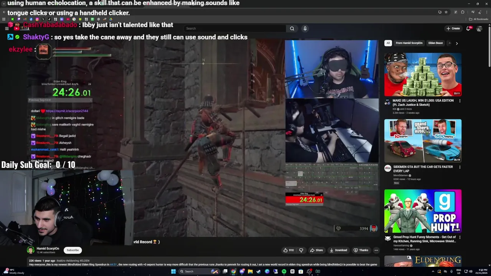Open options menu for Make Us Laugh video
The height and width of the screenshot is (276, 491).
coord(460,101)
